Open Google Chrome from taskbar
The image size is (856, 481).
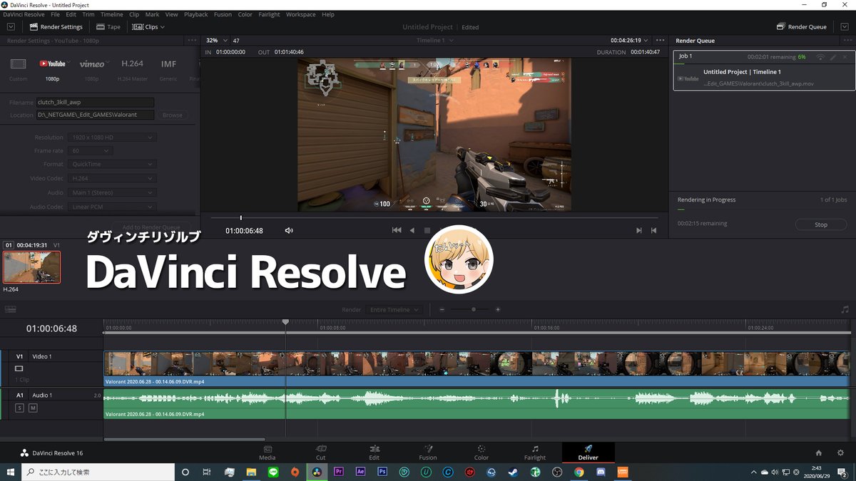coord(579,472)
